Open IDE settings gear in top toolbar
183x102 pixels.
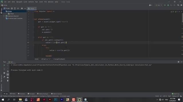[x=181, y=5]
